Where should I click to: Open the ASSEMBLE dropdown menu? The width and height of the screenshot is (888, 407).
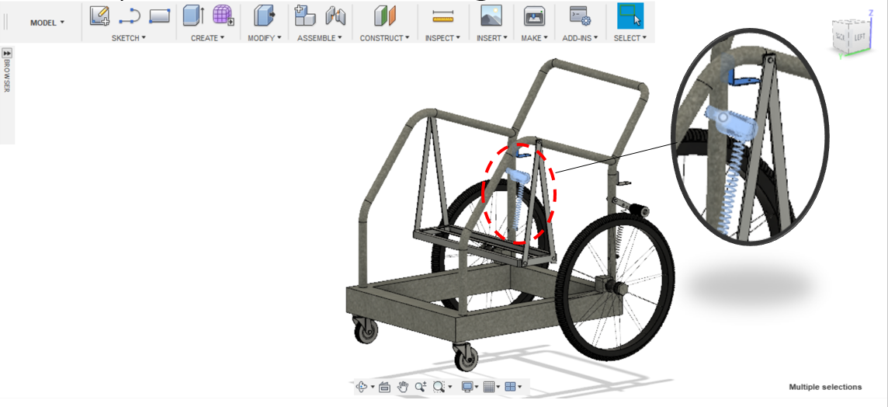tap(319, 38)
